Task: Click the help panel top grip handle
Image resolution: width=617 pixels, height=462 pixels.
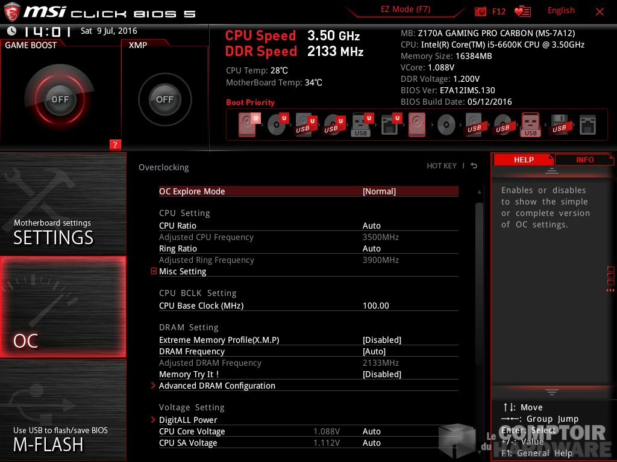Action: [552, 171]
